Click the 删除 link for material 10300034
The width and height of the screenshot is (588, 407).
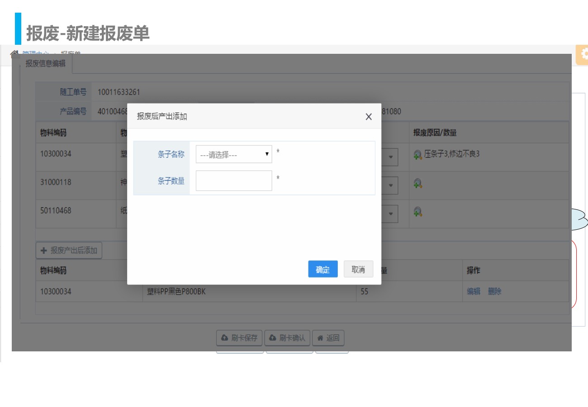(495, 292)
